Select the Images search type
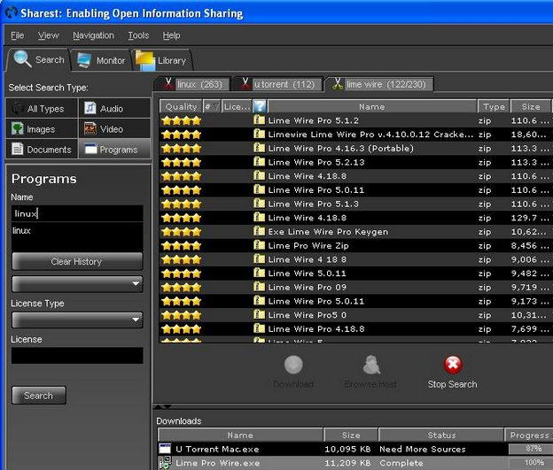The width and height of the screenshot is (553, 470). coord(41,128)
